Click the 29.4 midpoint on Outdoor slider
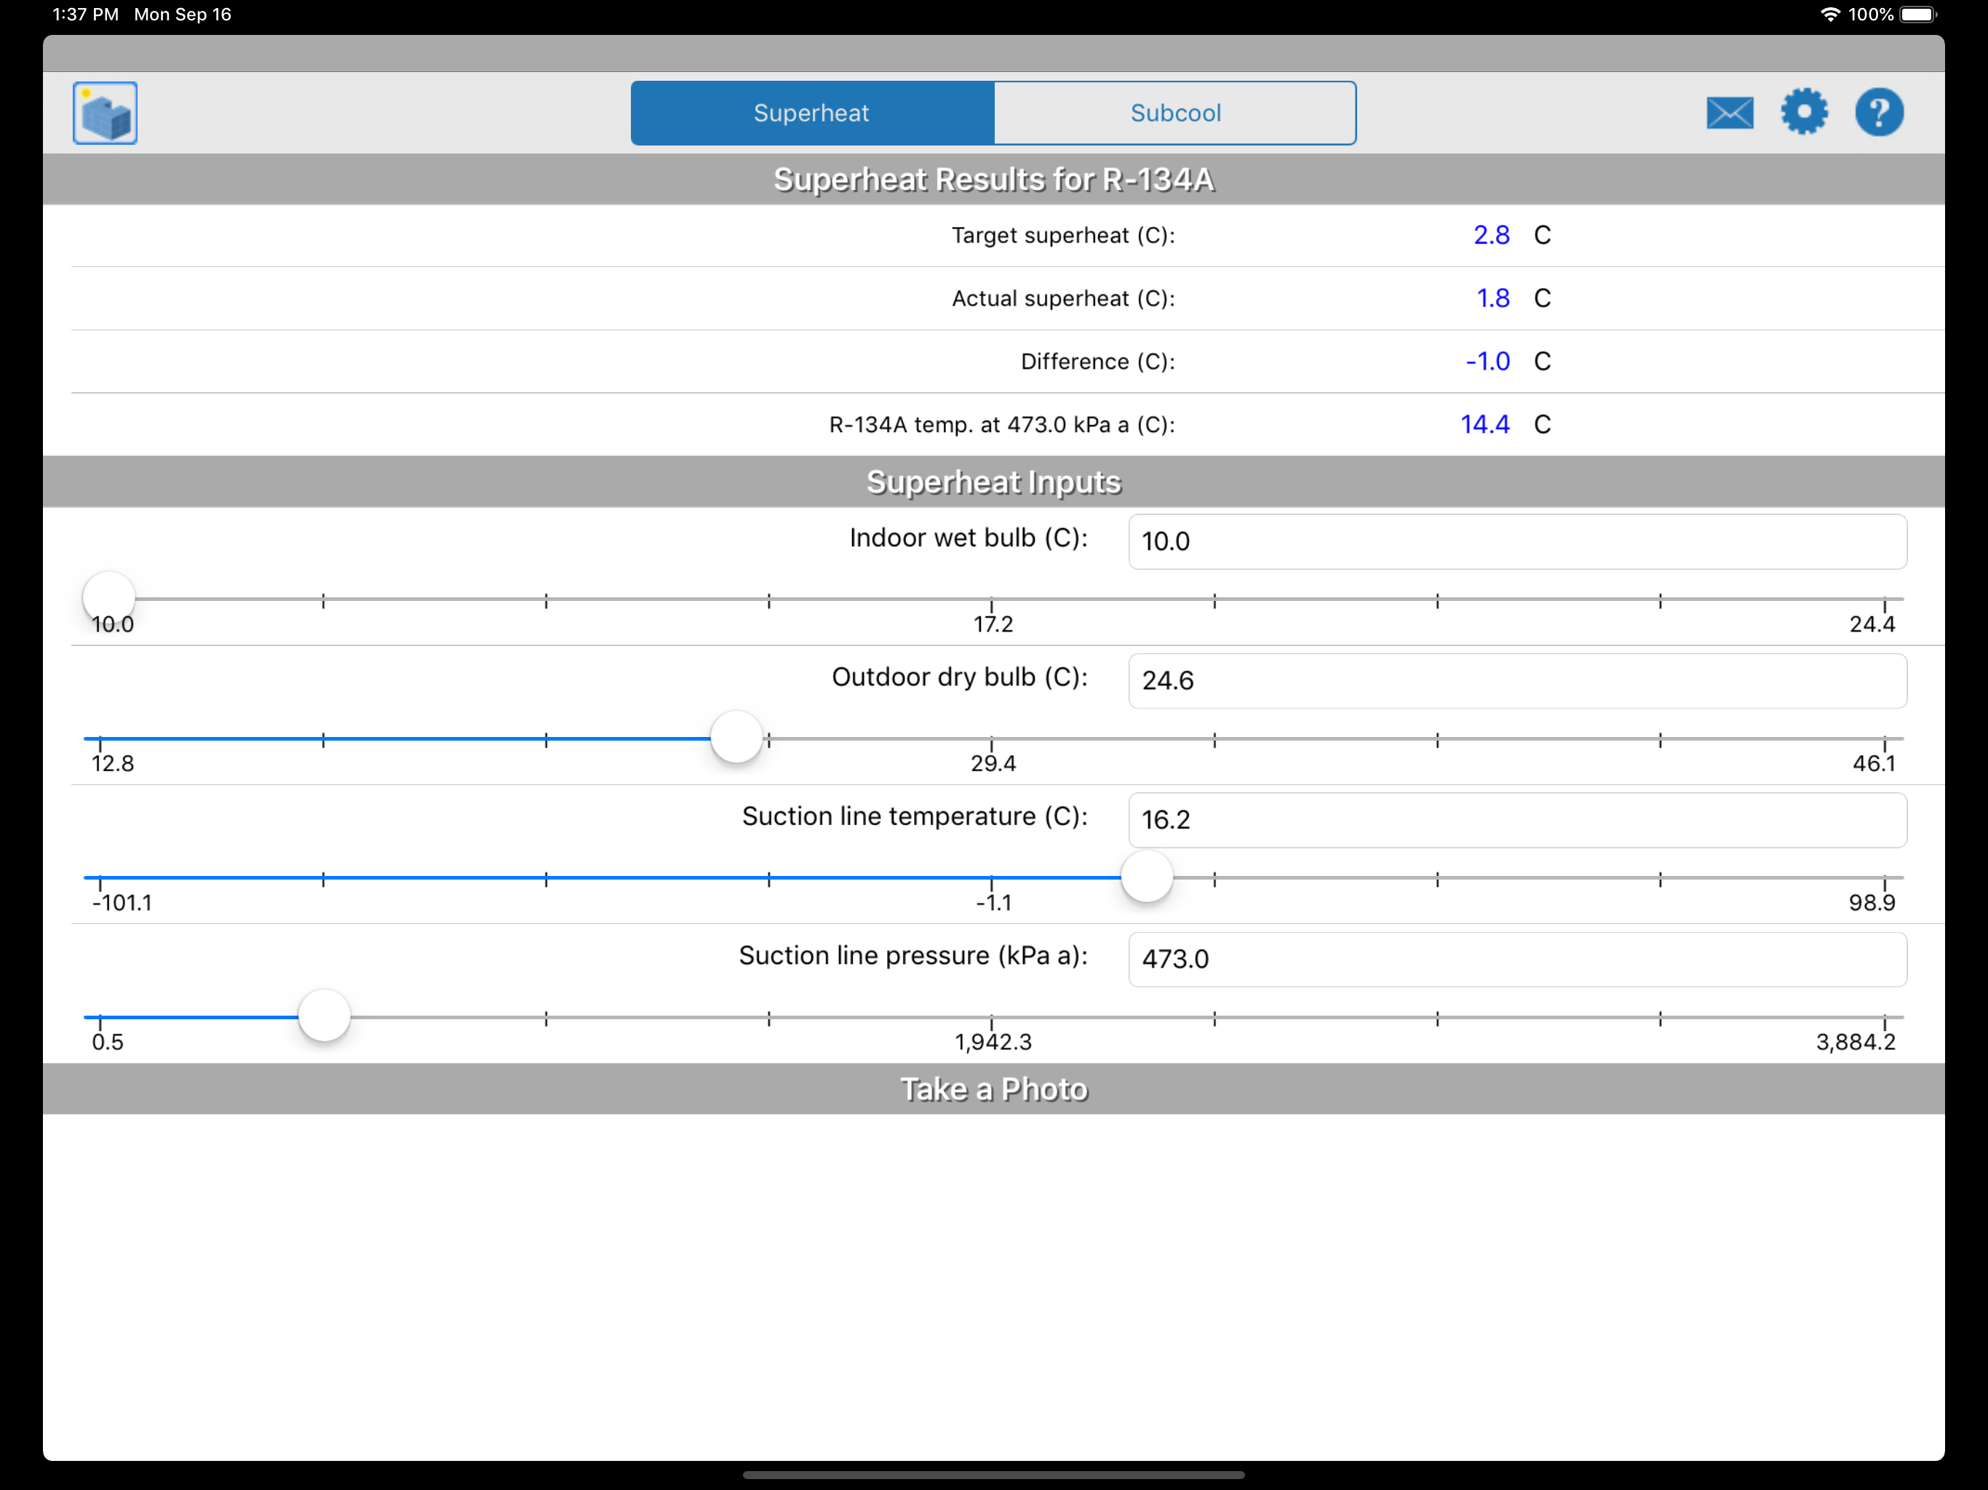 991,740
